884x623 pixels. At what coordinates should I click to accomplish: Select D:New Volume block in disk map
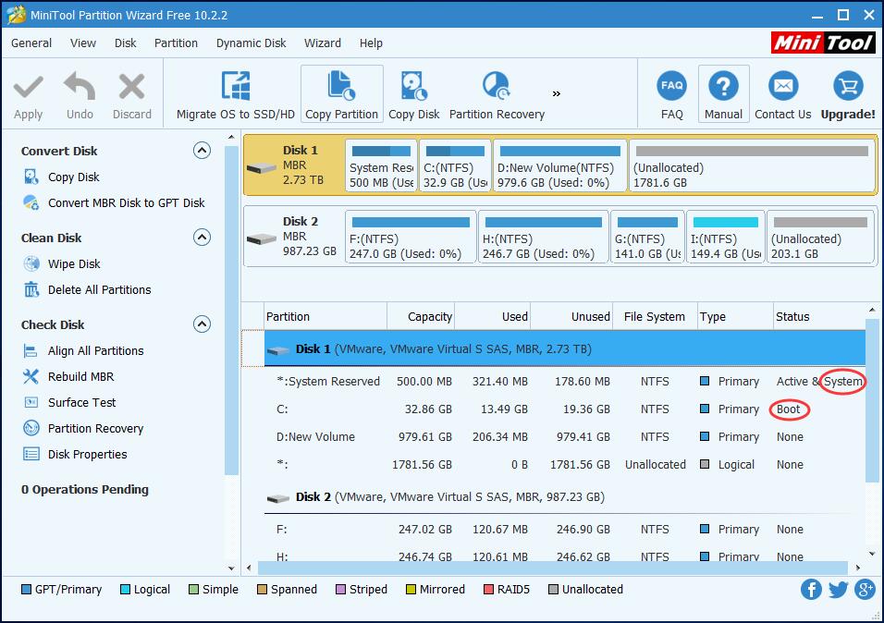pos(560,165)
